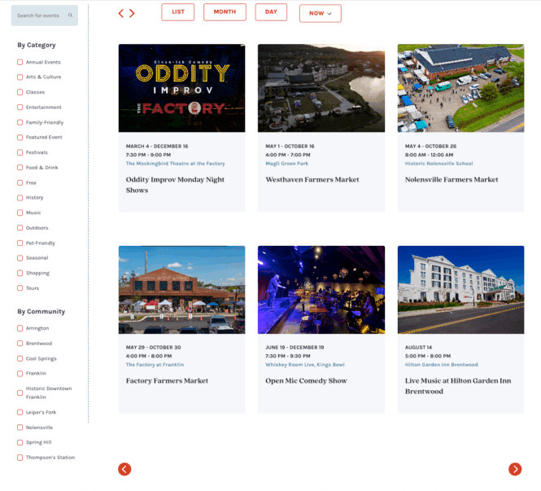Click the Hilton Garden Inn building photo

pyautogui.click(x=460, y=290)
